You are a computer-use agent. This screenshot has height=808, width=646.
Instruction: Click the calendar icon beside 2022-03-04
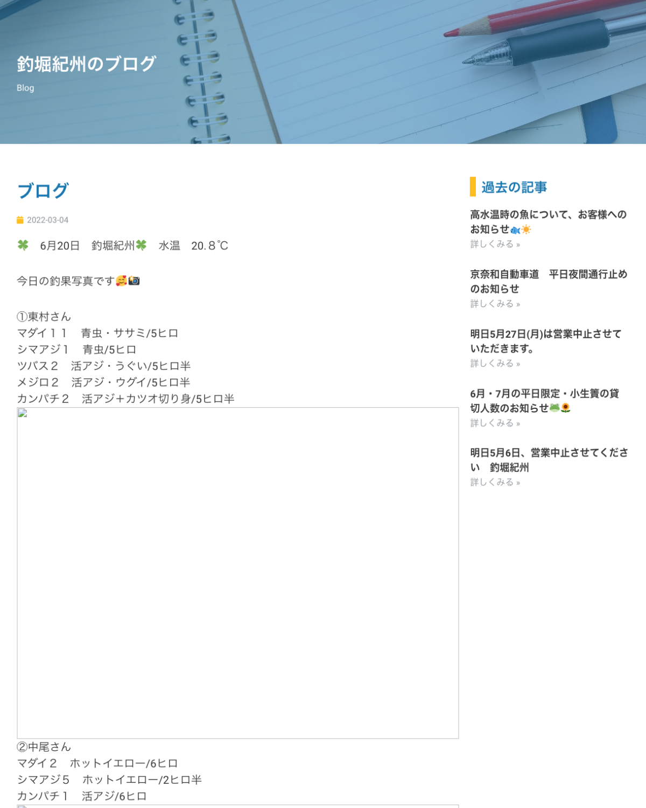[x=20, y=220]
